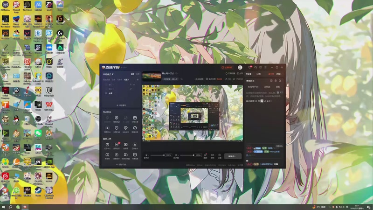Select the highlighted scene 1 tab
373x210 pixels.
click(x=126, y=79)
